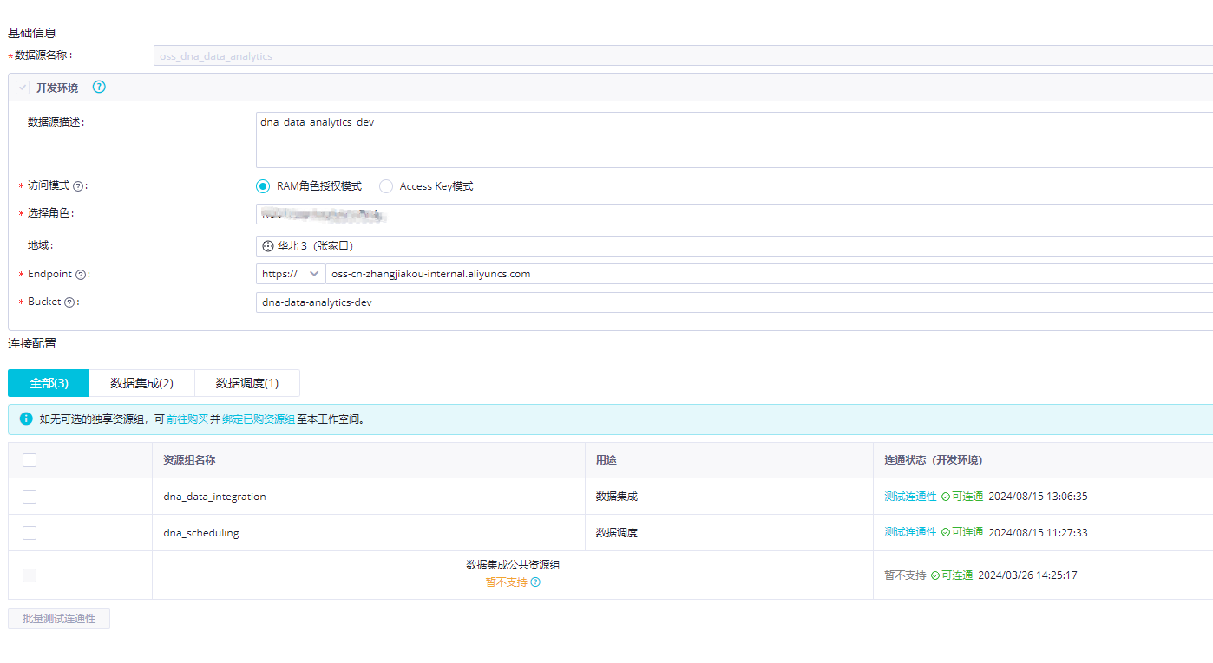Click 测试连通性 for dna_scheduling

click(x=910, y=532)
